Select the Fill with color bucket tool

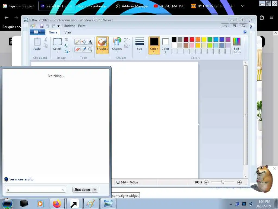click(x=84, y=42)
